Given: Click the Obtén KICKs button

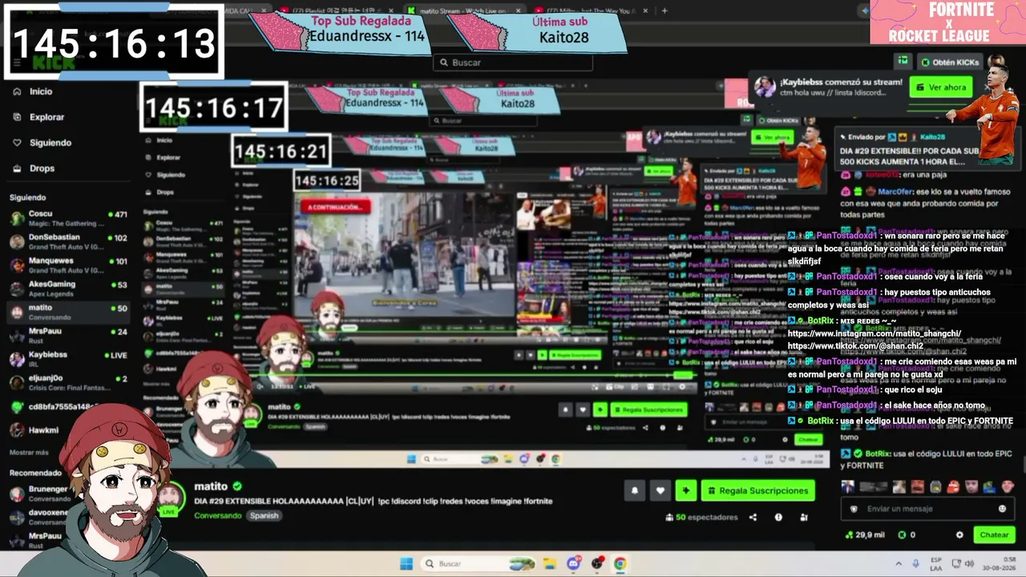Looking at the screenshot, I should pyautogui.click(x=949, y=62).
